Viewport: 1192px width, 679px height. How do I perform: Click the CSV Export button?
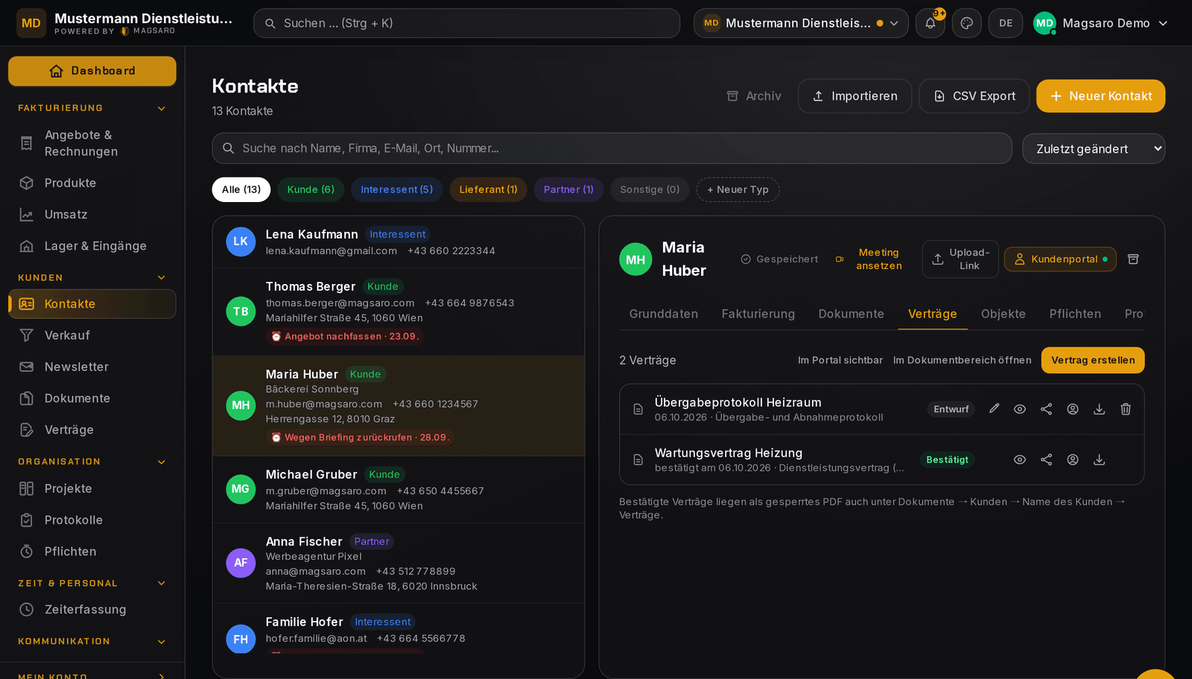click(x=974, y=96)
